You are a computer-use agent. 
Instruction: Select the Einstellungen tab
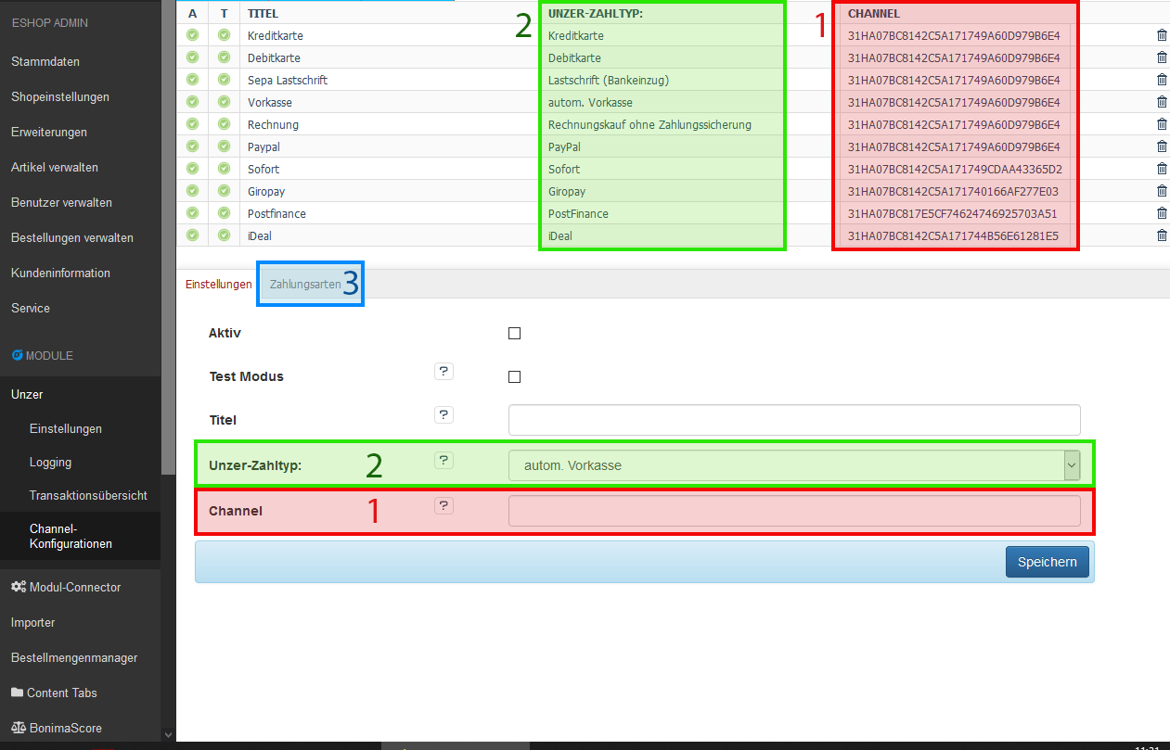tap(219, 285)
